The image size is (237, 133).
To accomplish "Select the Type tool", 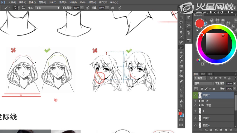I will click(181, 86).
